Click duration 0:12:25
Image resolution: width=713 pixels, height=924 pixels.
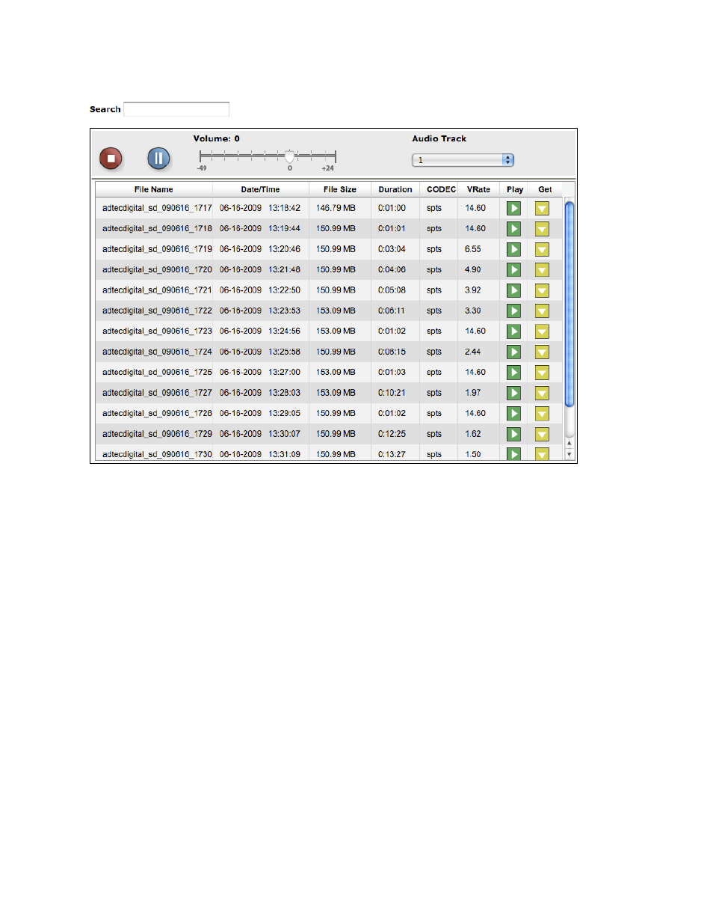(392, 435)
